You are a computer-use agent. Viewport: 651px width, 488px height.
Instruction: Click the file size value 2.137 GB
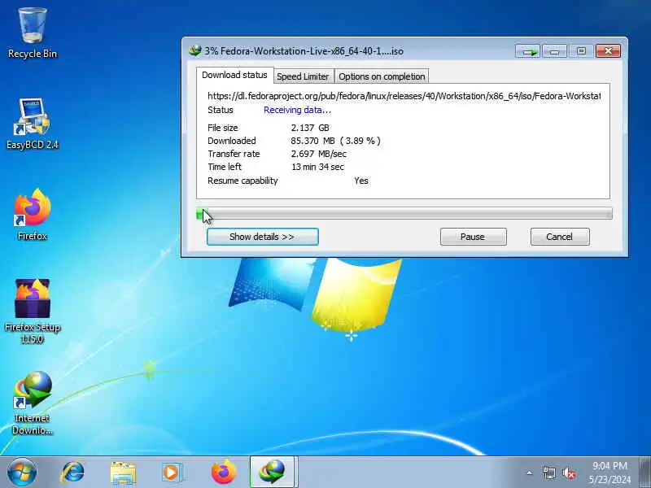click(310, 128)
